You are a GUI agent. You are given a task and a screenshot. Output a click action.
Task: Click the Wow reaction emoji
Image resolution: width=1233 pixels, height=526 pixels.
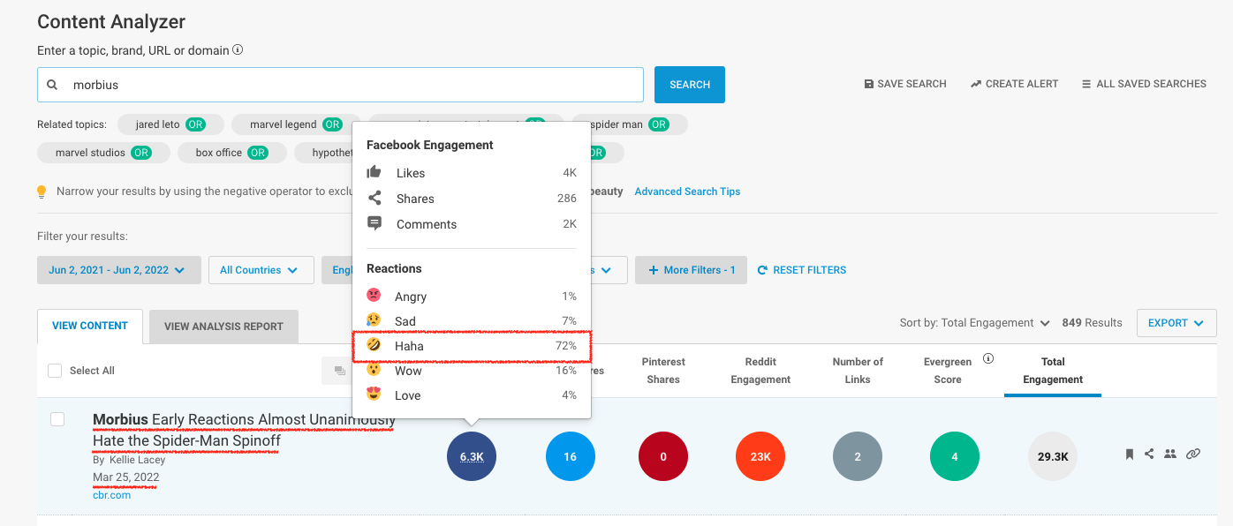click(x=374, y=370)
